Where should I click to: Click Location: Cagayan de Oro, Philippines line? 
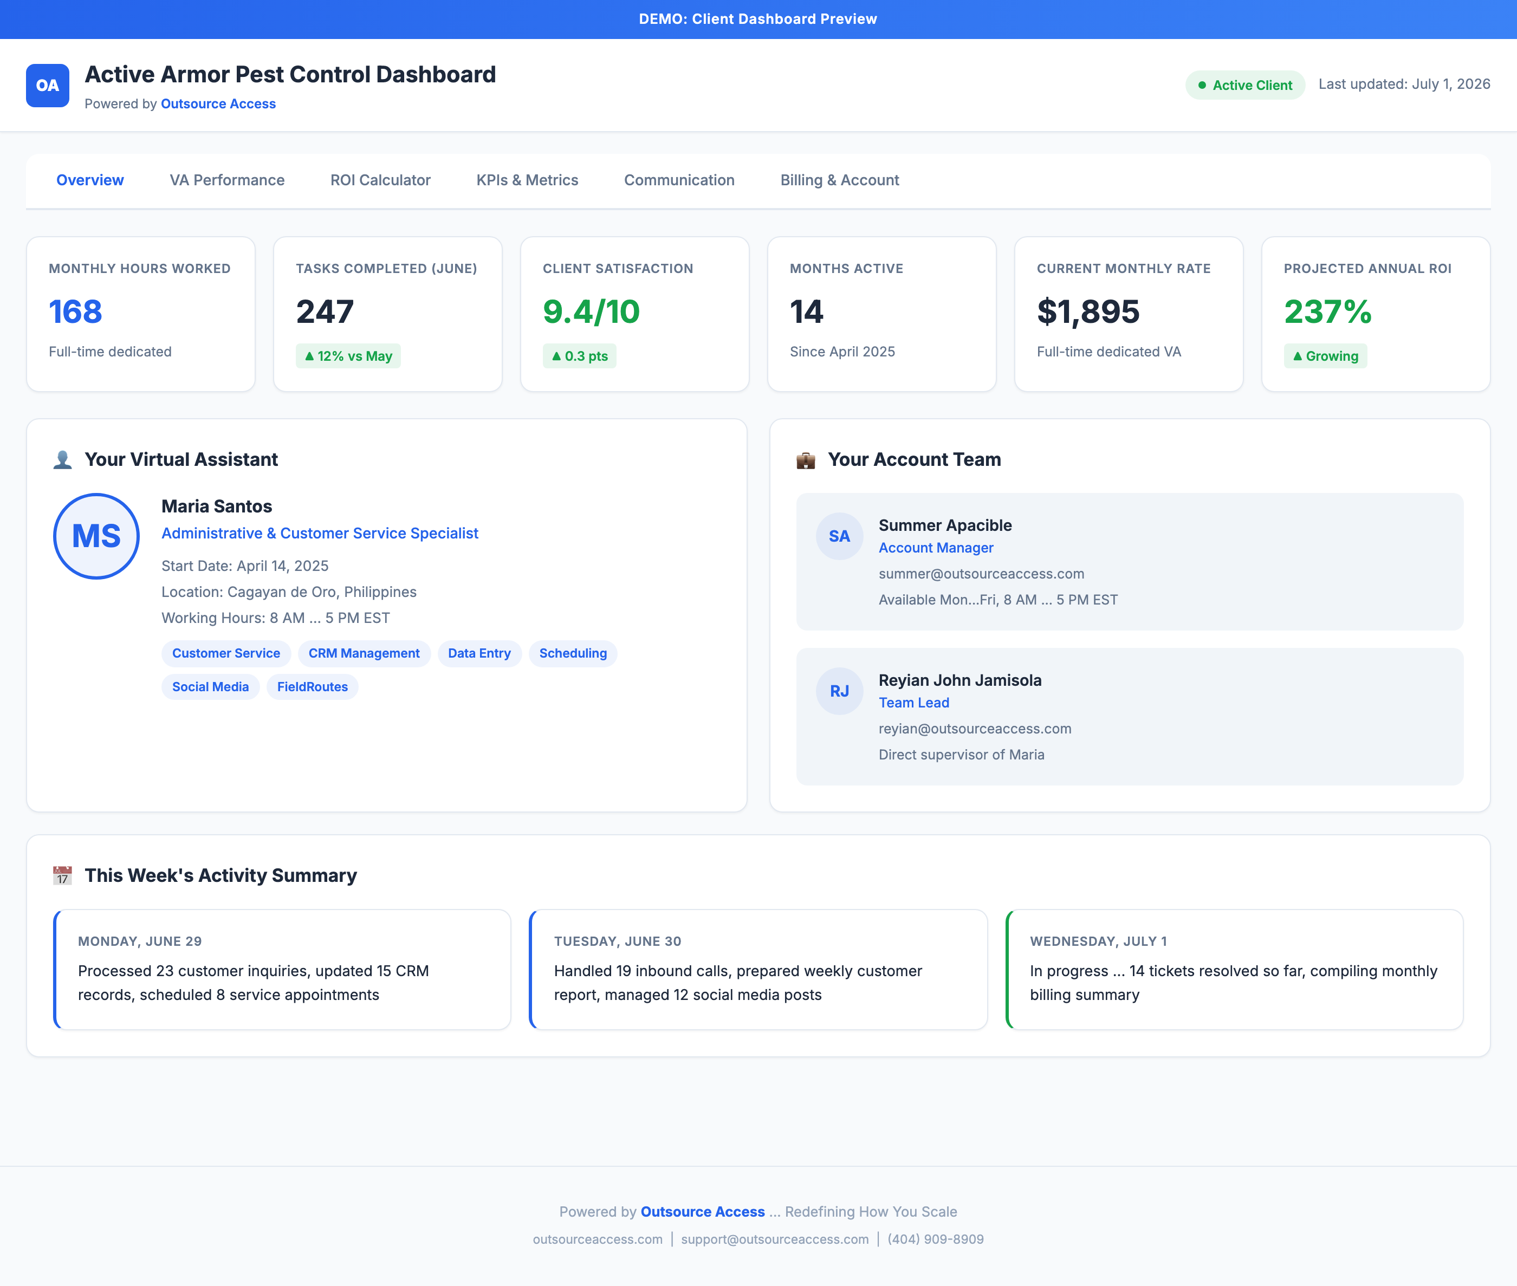click(289, 592)
